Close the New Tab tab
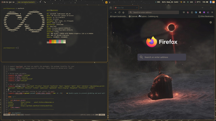 [137, 8]
